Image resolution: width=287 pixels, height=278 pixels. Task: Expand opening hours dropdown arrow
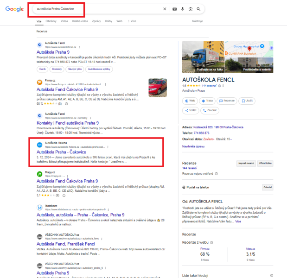click(x=231, y=139)
